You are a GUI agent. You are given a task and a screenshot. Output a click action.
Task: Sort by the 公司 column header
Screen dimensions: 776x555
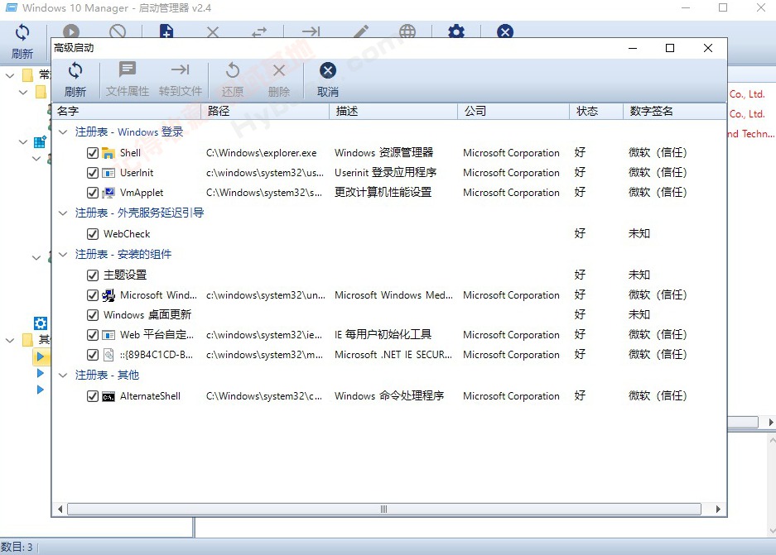pyautogui.click(x=513, y=111)
